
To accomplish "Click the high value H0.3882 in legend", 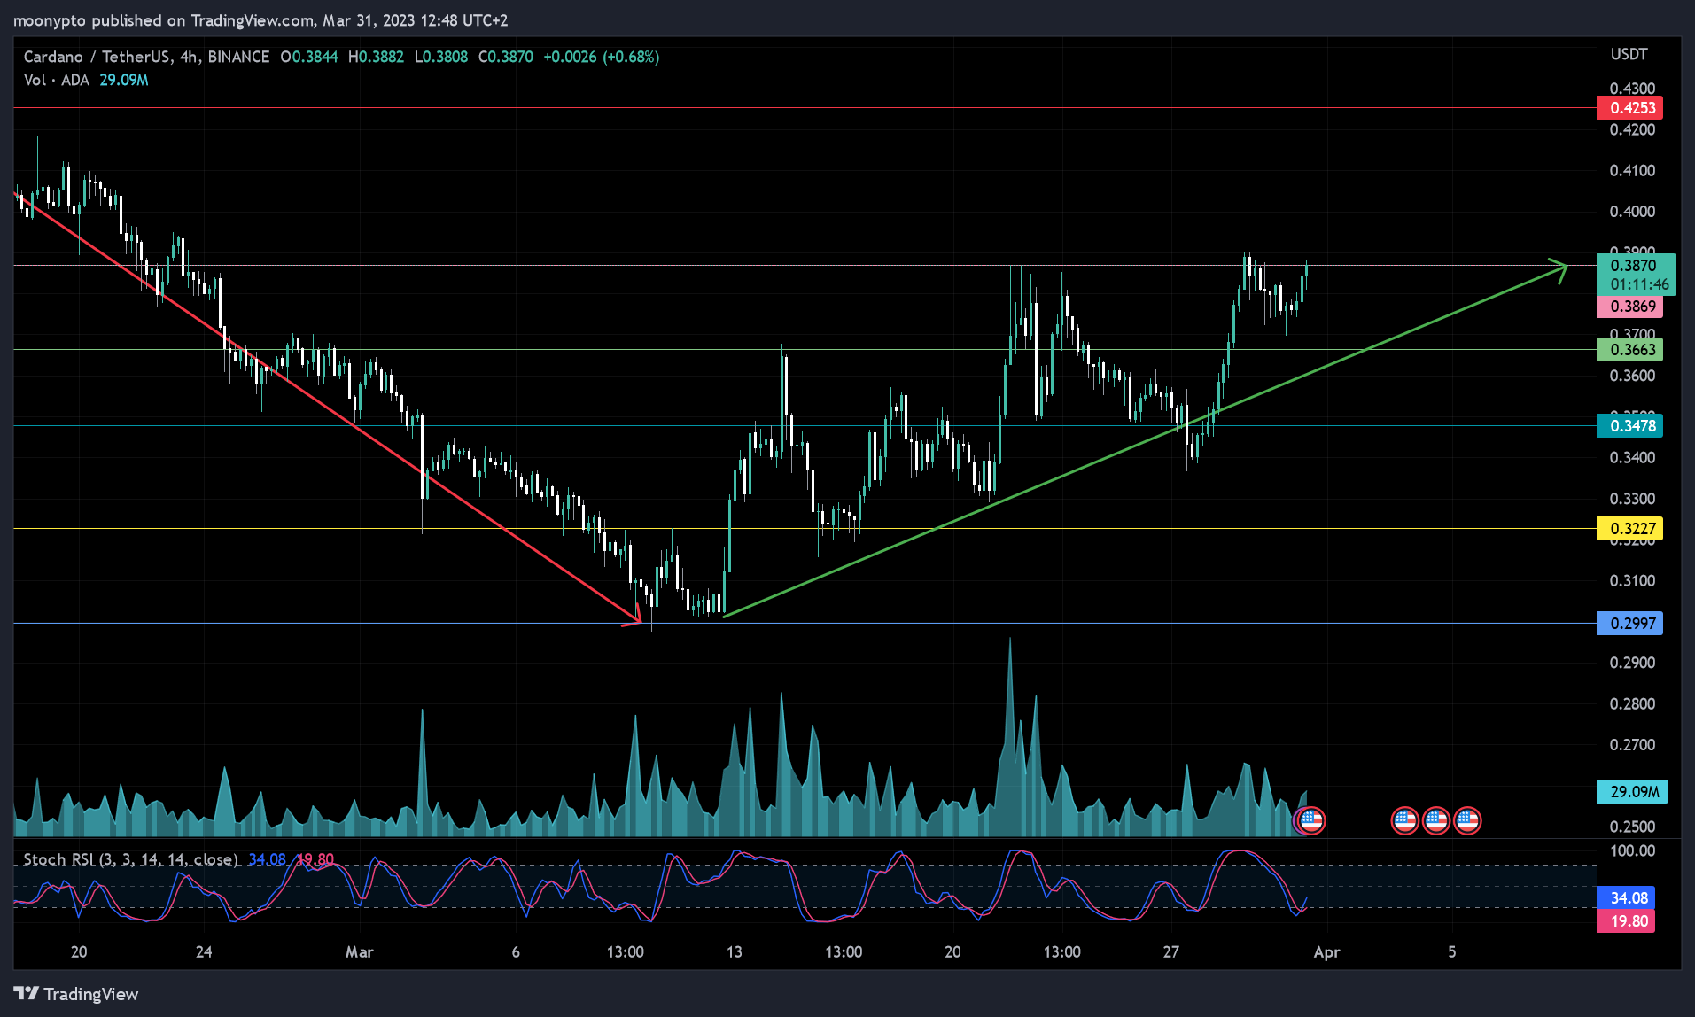I will 376,57.
